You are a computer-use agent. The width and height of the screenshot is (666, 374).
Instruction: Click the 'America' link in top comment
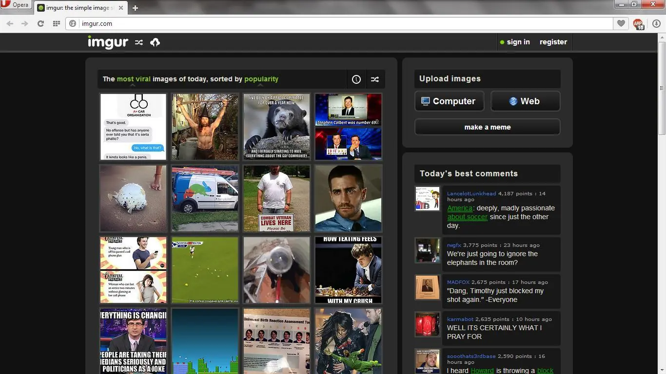pyautogui.click(x=460, y=208)
